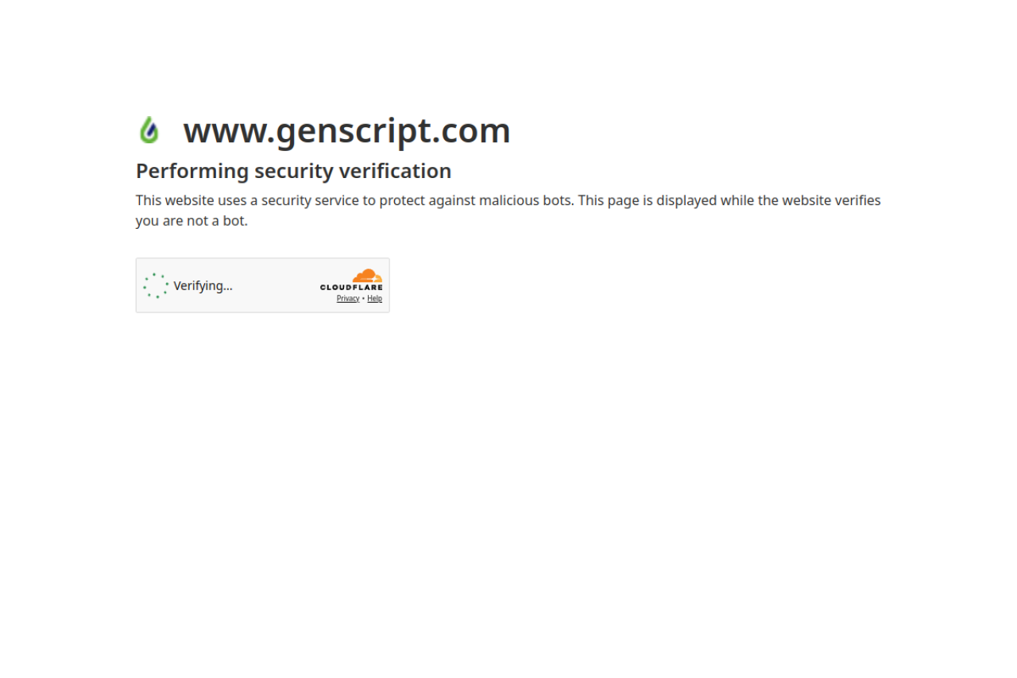1017x678 pixels.
Task: Click the words "malicious bots" in description
Action: tap(525, 200)
